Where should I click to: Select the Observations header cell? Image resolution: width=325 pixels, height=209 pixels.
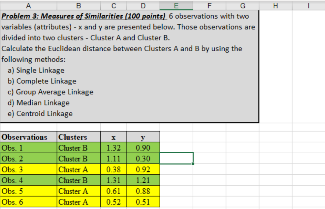click(x=29, y=136)
